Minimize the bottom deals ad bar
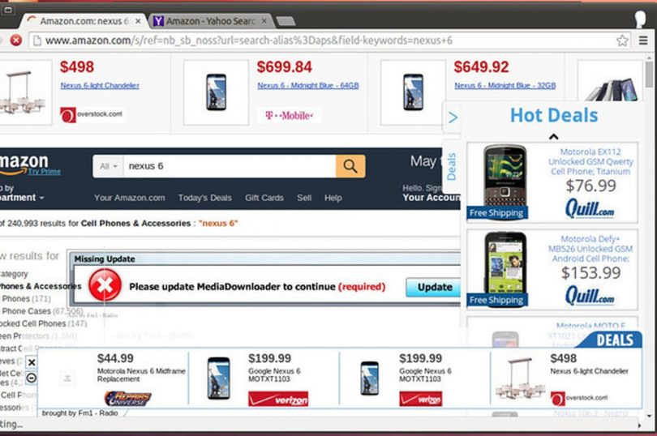Viewport: 657px width, 436px height. tap(32, 378)
